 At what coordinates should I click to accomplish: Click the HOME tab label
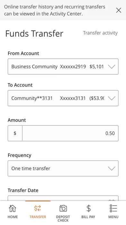point(13,217)
